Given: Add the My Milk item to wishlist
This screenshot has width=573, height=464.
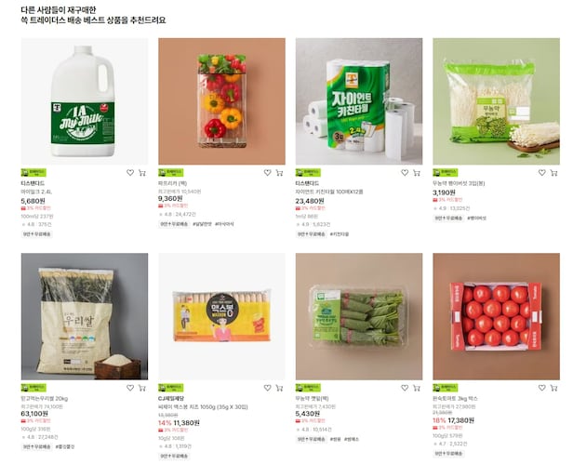Looking at the screenshot, I should [130, 172].
